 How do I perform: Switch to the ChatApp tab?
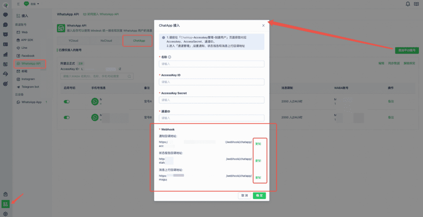point(139,41)
